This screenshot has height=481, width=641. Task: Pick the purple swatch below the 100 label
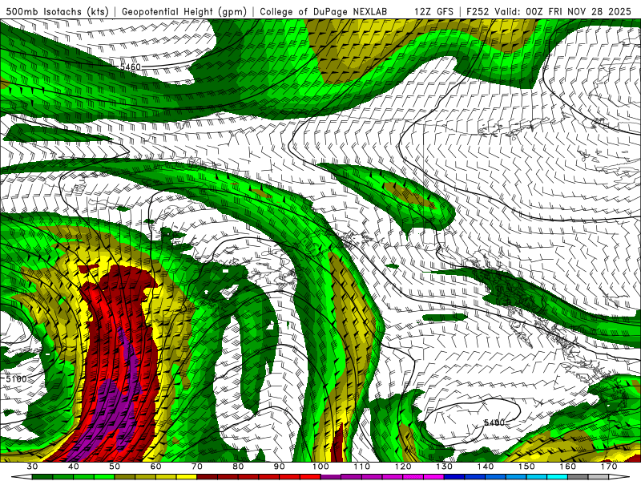coord(331,477)
